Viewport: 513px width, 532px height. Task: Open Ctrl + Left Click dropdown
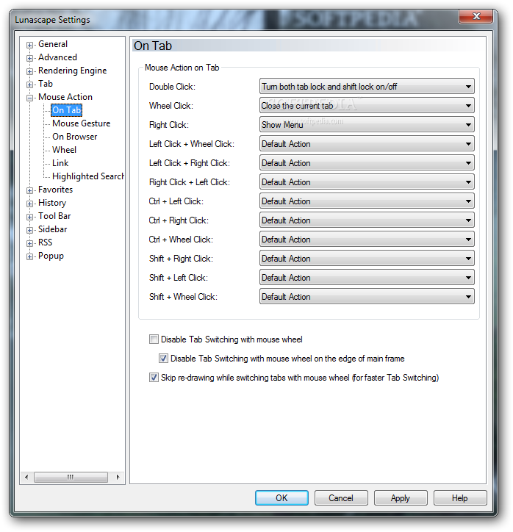pyautogui.click(x=367, y=201)
